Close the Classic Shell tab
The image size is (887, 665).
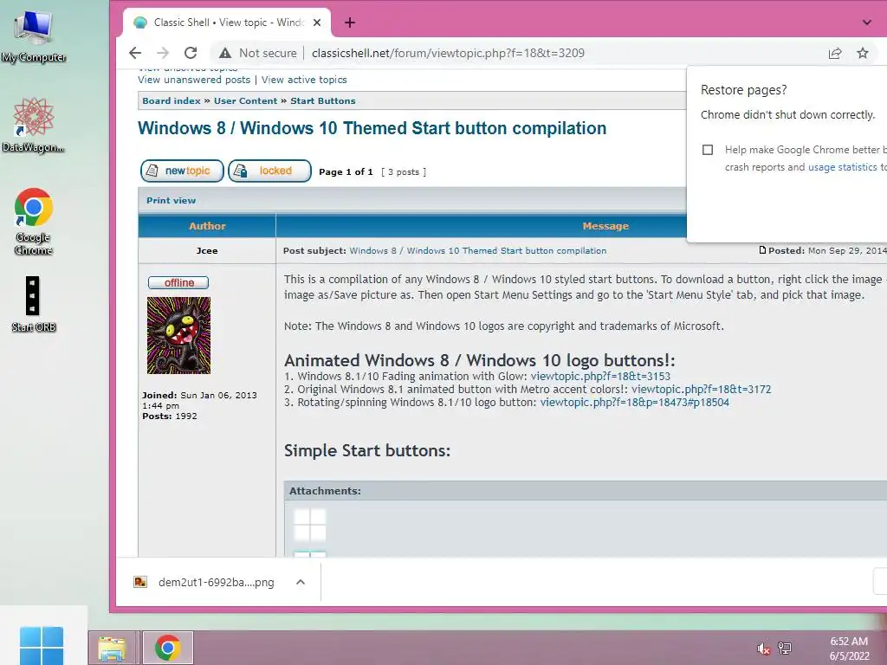point(317,23)
